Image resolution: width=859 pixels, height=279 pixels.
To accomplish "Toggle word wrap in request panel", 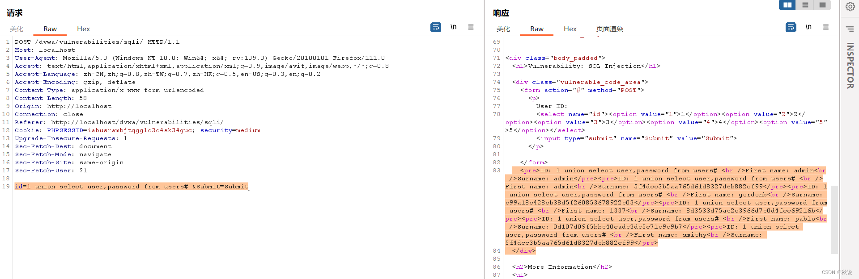I will (435, 27).
